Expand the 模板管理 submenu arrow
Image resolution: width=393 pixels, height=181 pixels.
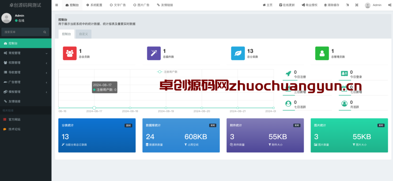tap(46, 92)
